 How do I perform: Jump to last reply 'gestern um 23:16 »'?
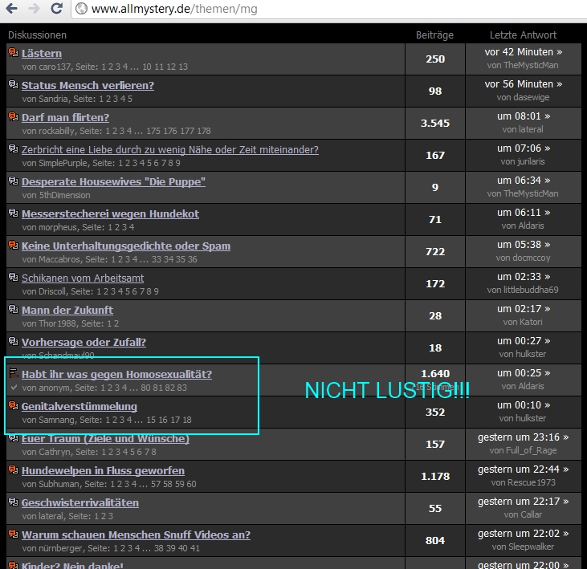[523, 437]
